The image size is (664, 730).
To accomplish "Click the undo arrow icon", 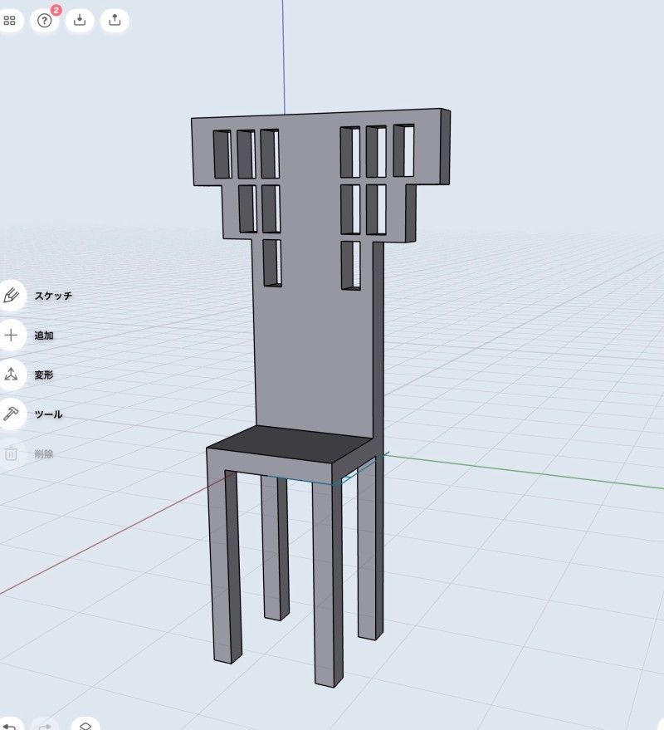I will pyautogui.click(x=9, y=725).
